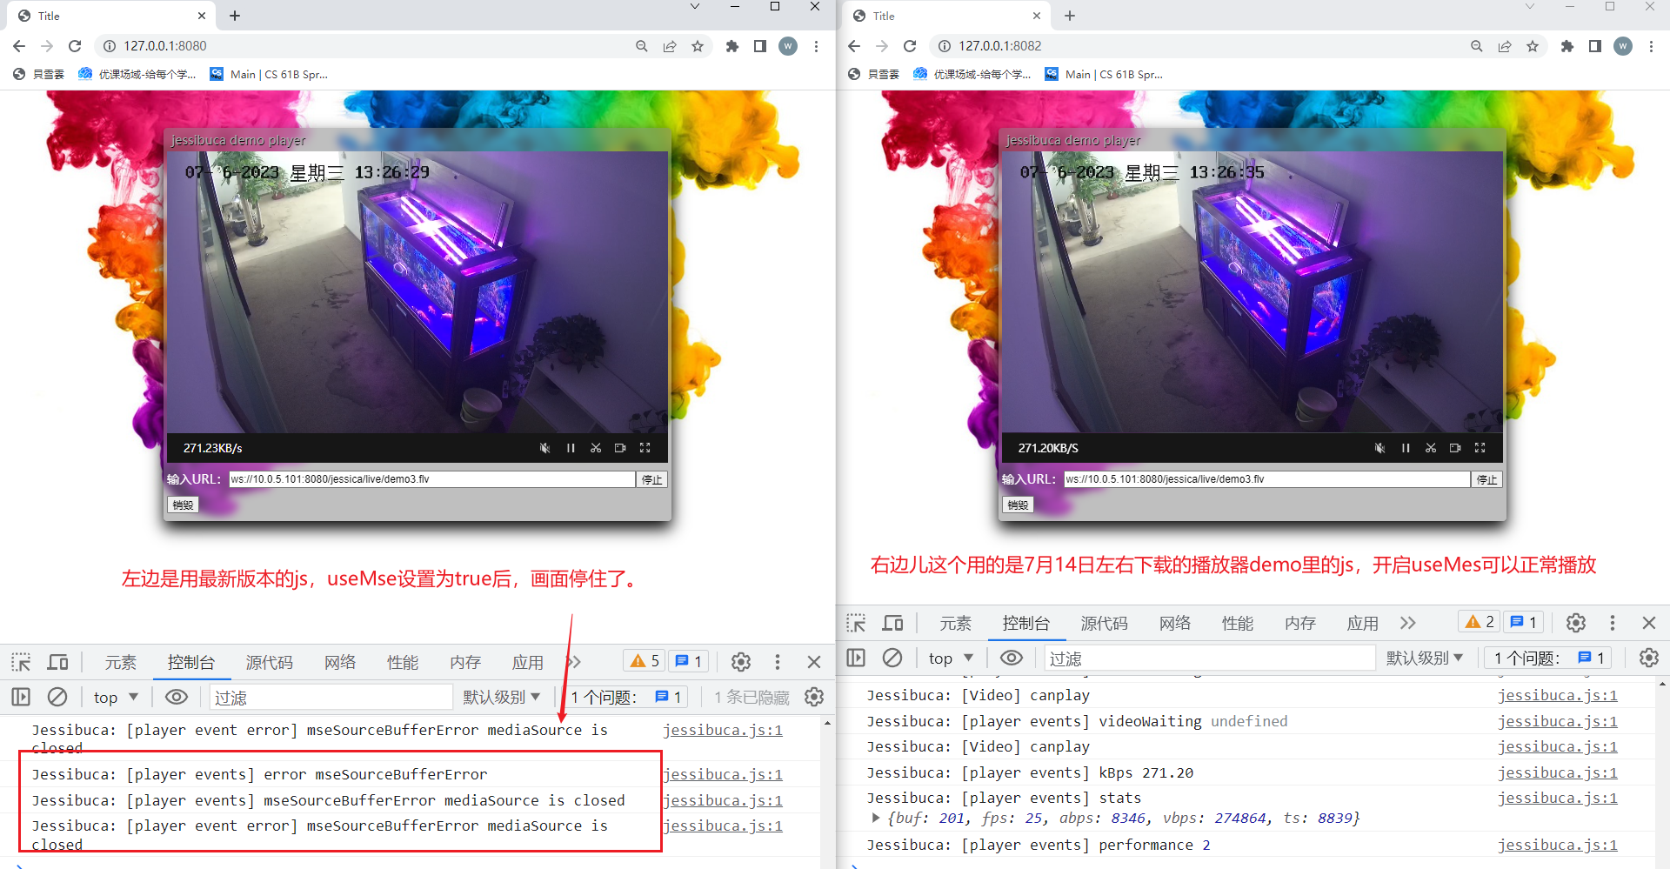Start recording with the camera icon
Screen dimensions: 1670x869
tap(620, 447)
